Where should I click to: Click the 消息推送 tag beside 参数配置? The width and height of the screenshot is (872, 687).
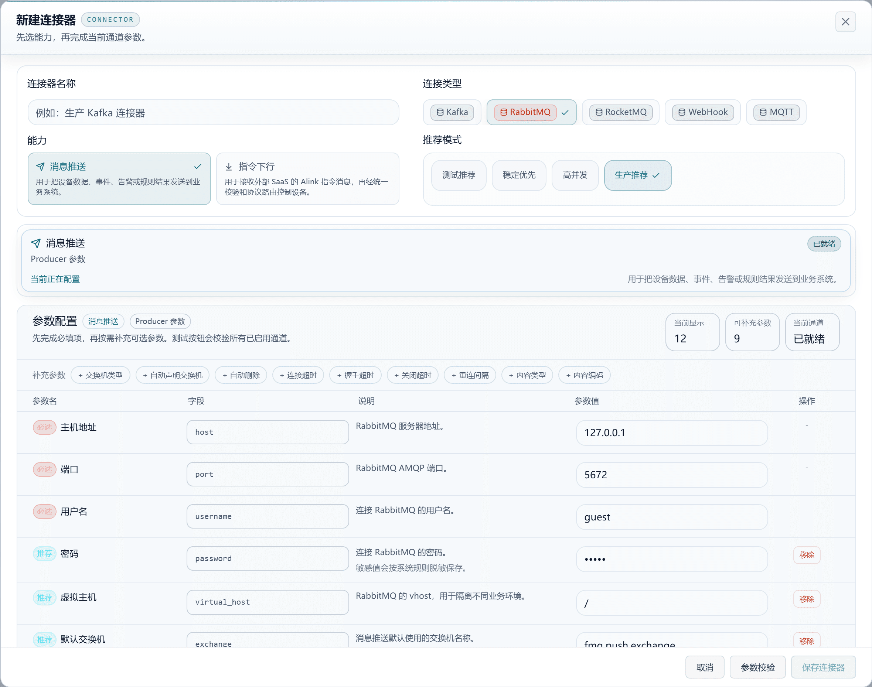(103, 321)
